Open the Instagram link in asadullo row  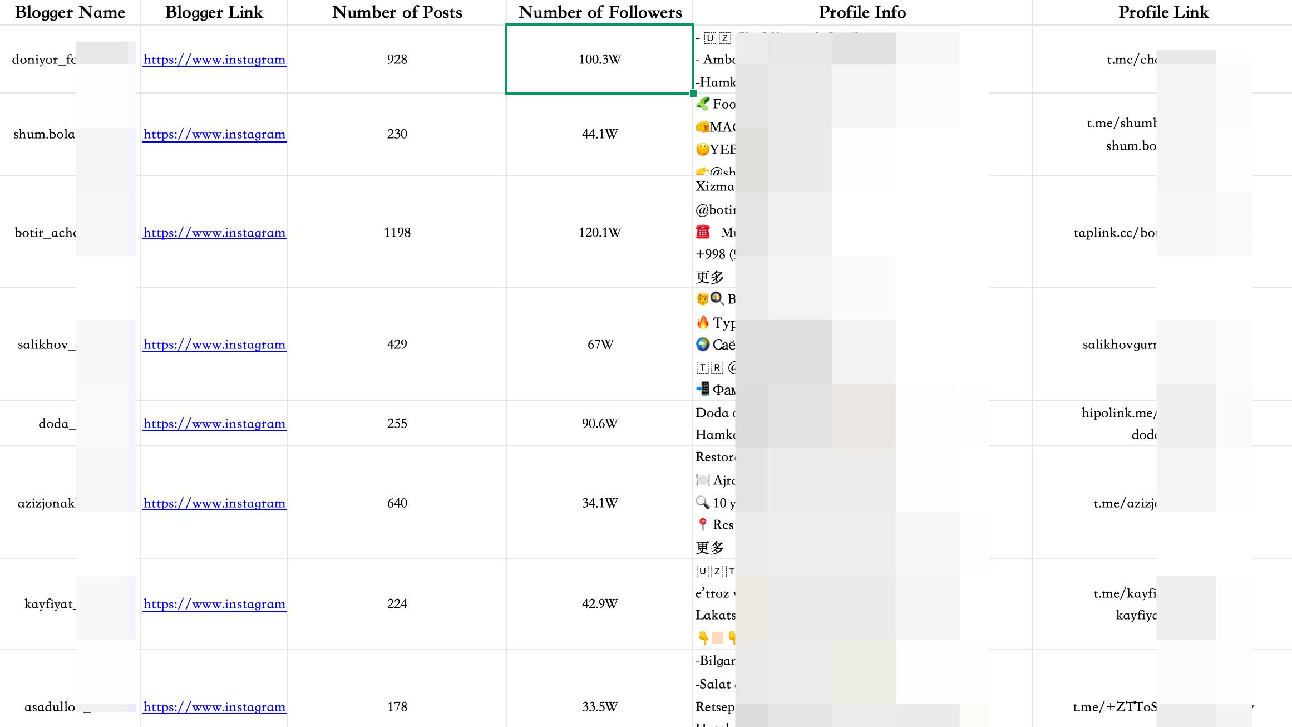pyautogui.click(x=215, y=707)
